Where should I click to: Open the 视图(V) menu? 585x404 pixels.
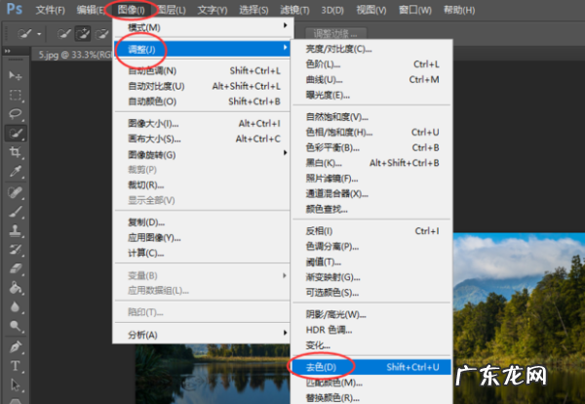(370, 10)
